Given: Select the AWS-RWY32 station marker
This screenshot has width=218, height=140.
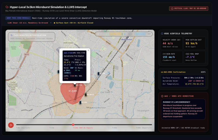Looking at the screenshot, I should (x=86, y=95).
